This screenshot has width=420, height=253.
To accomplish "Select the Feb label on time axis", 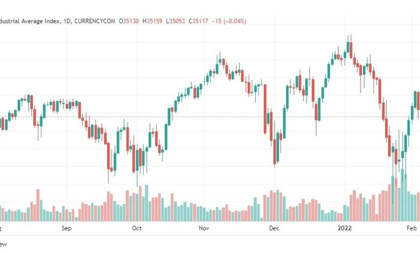I will click(x=412, y=228).
